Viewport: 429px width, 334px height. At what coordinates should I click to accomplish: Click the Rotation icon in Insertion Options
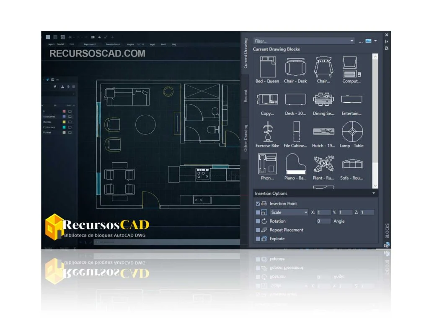coord(264,221)
